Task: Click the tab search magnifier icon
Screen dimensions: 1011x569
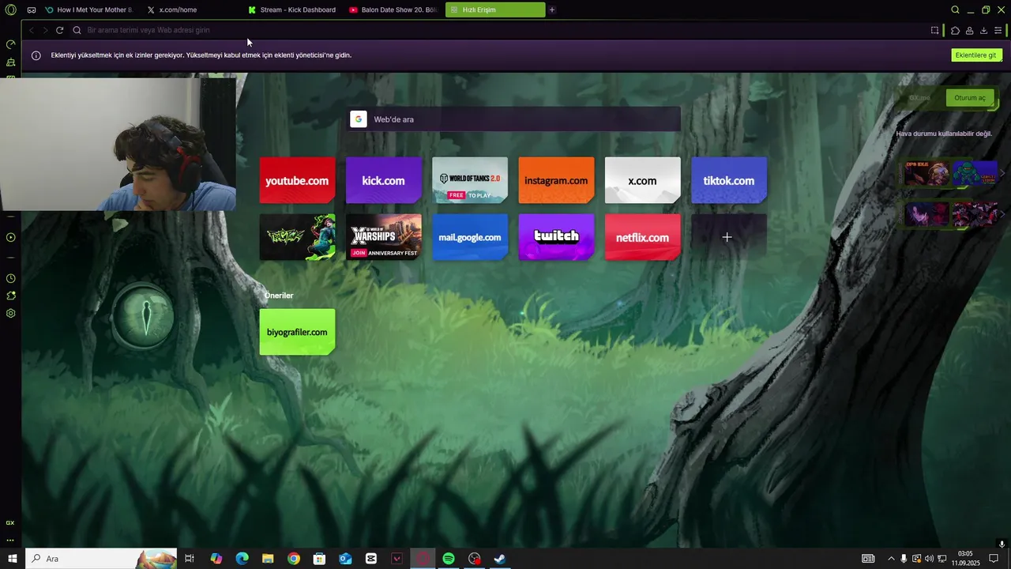Action: [955, 9]
